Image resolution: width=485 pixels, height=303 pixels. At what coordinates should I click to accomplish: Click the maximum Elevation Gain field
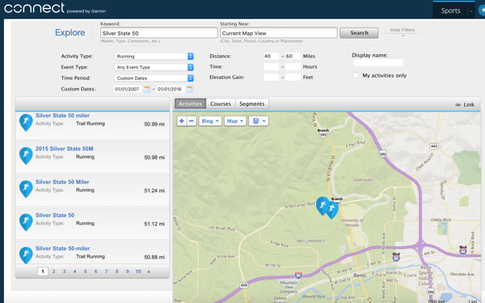pyautogui.click(x=293, y=77)
